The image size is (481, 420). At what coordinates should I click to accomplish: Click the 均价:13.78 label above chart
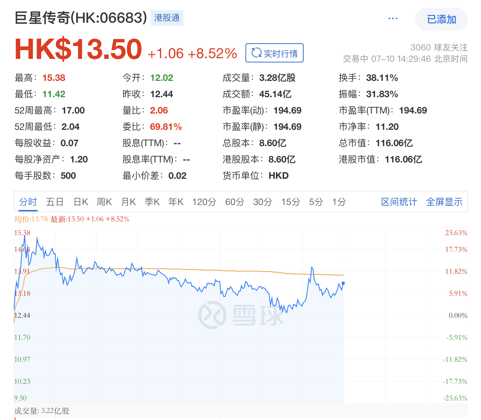coord(31,219)
